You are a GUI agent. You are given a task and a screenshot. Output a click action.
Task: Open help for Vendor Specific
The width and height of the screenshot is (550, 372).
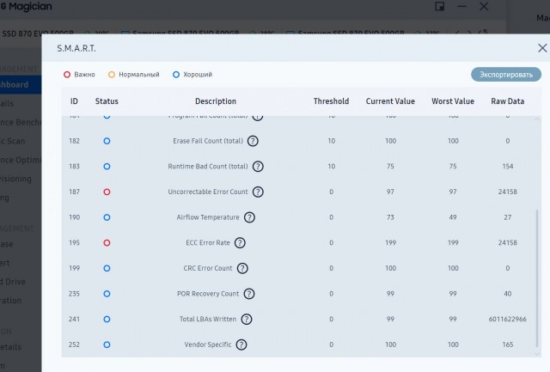(x=241, y=345)
